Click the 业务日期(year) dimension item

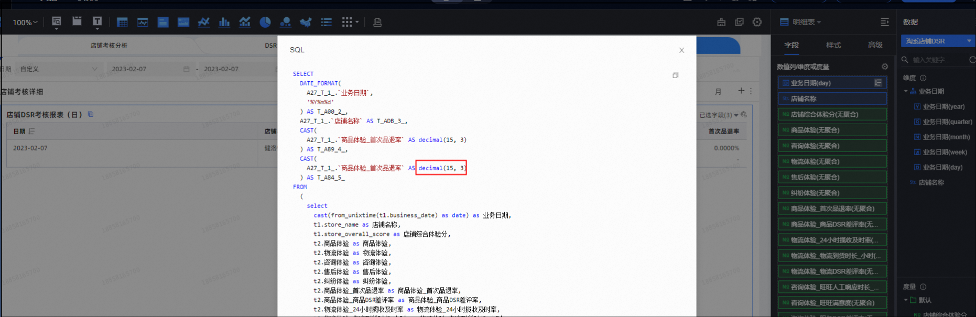point(943,106)
